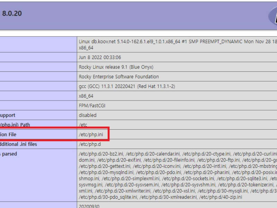
Task: Click the (php.ini) Path row label
Action: (15, 125)
